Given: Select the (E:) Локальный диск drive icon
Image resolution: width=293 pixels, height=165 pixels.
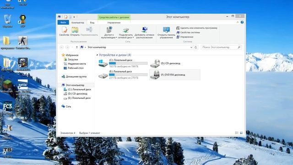Looking at the screenshot, I should (103, 75).
